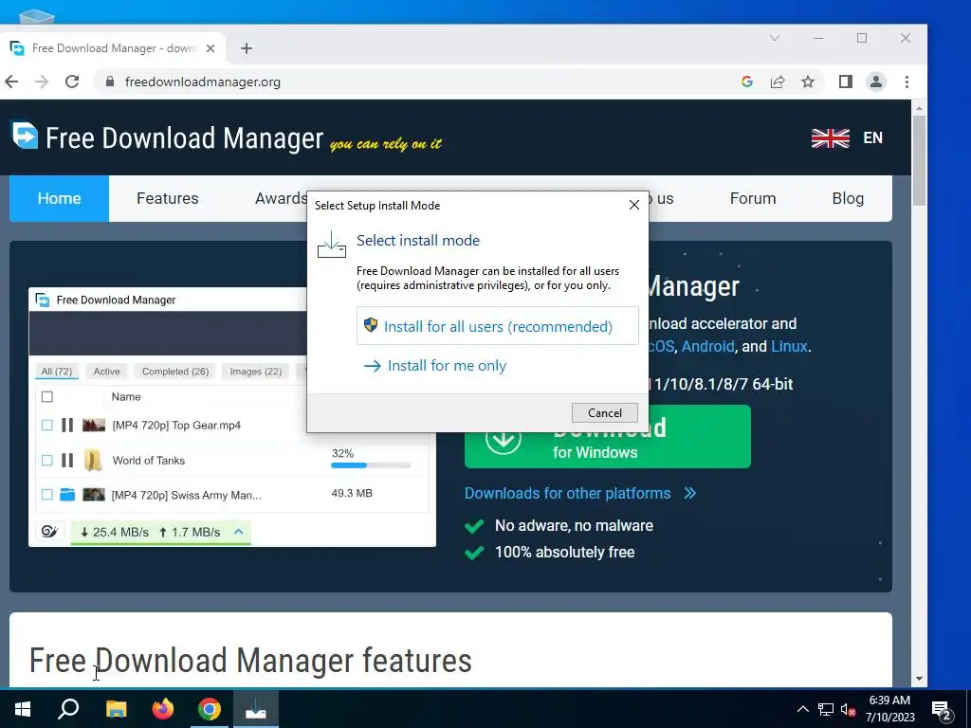Click folder icon on Swiss Army Man row
This screenshot has width=971, height=728.
point(67,494)
